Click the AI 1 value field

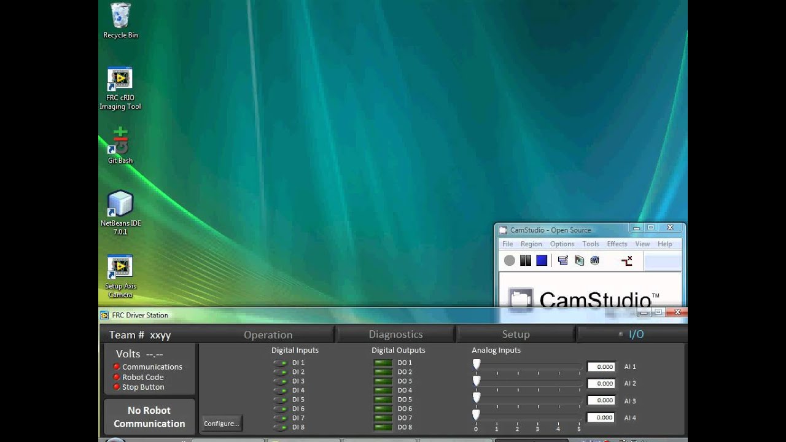[x=601, y=366]
